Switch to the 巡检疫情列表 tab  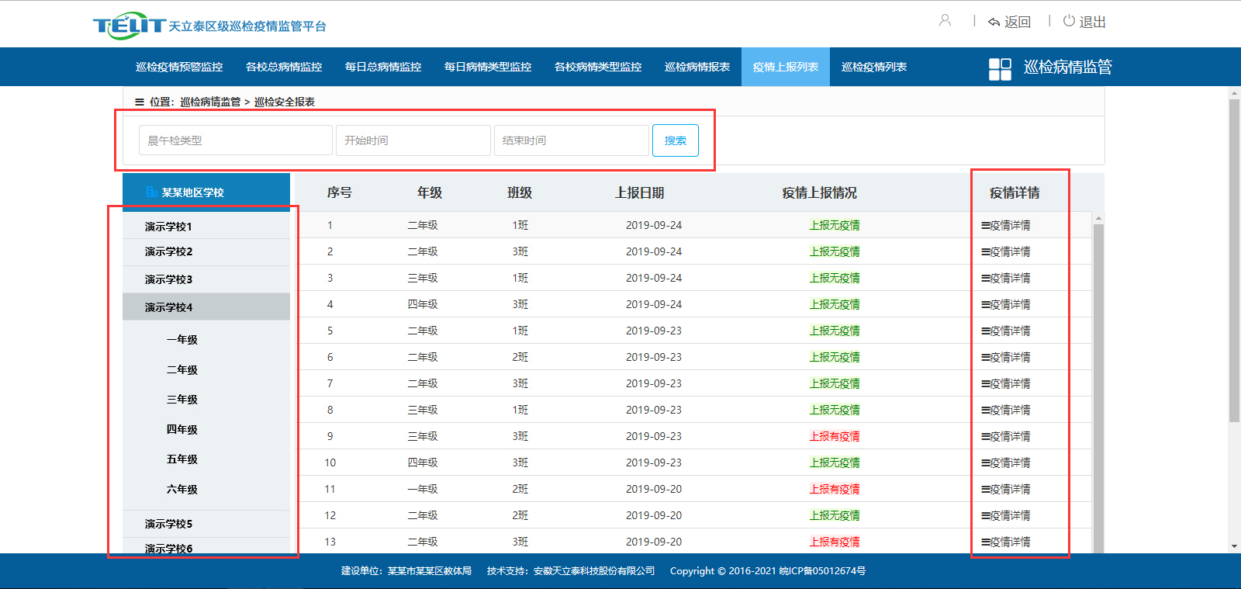[x=873, y=67]
